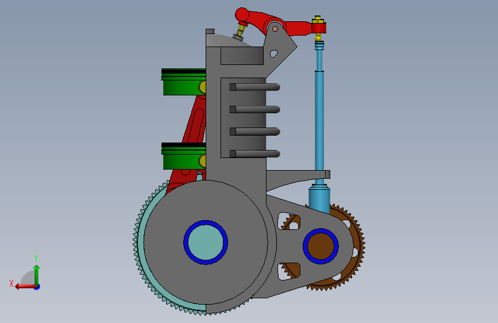The image size is (498, 323).
Task: Select the bottom cylinder cooling fin
Action: click(x=254, y=154)
